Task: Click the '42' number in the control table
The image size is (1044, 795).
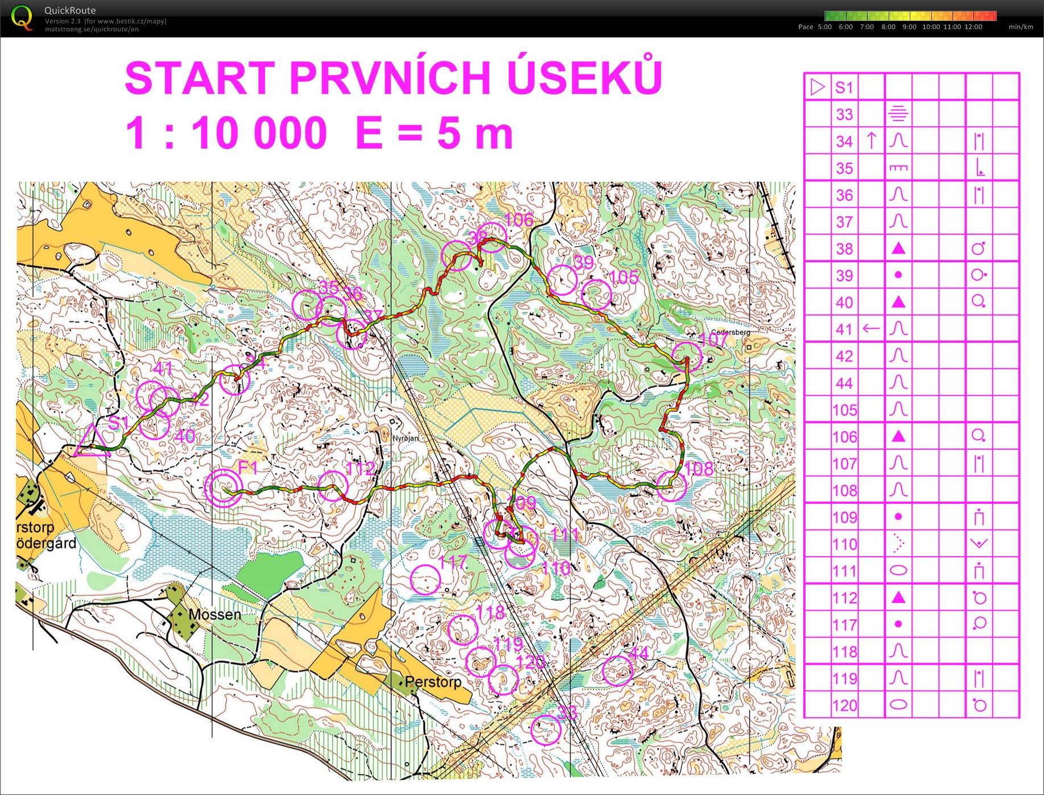Action: [844, 356]
